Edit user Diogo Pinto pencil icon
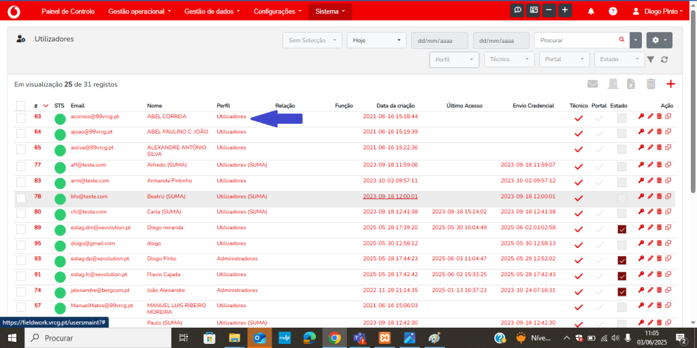Screen dimensions: 697x348 (x=650, y=259)
